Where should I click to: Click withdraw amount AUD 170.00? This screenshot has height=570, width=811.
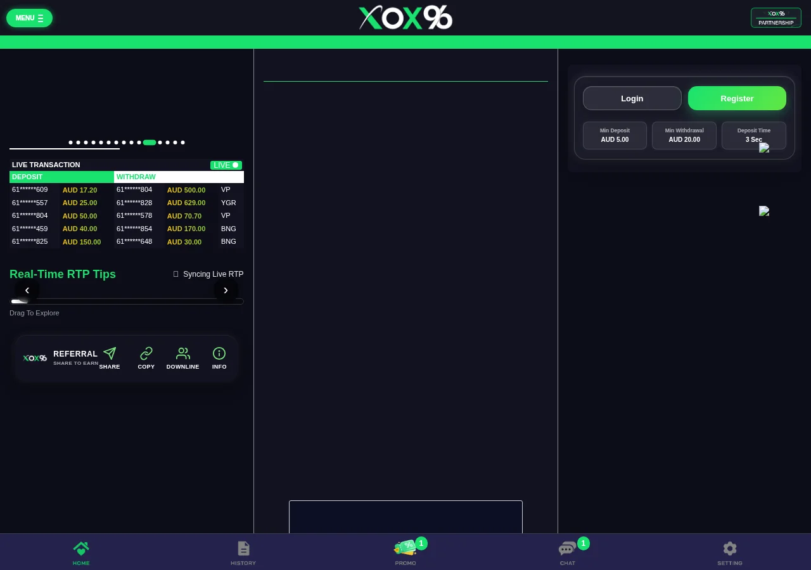186,229
